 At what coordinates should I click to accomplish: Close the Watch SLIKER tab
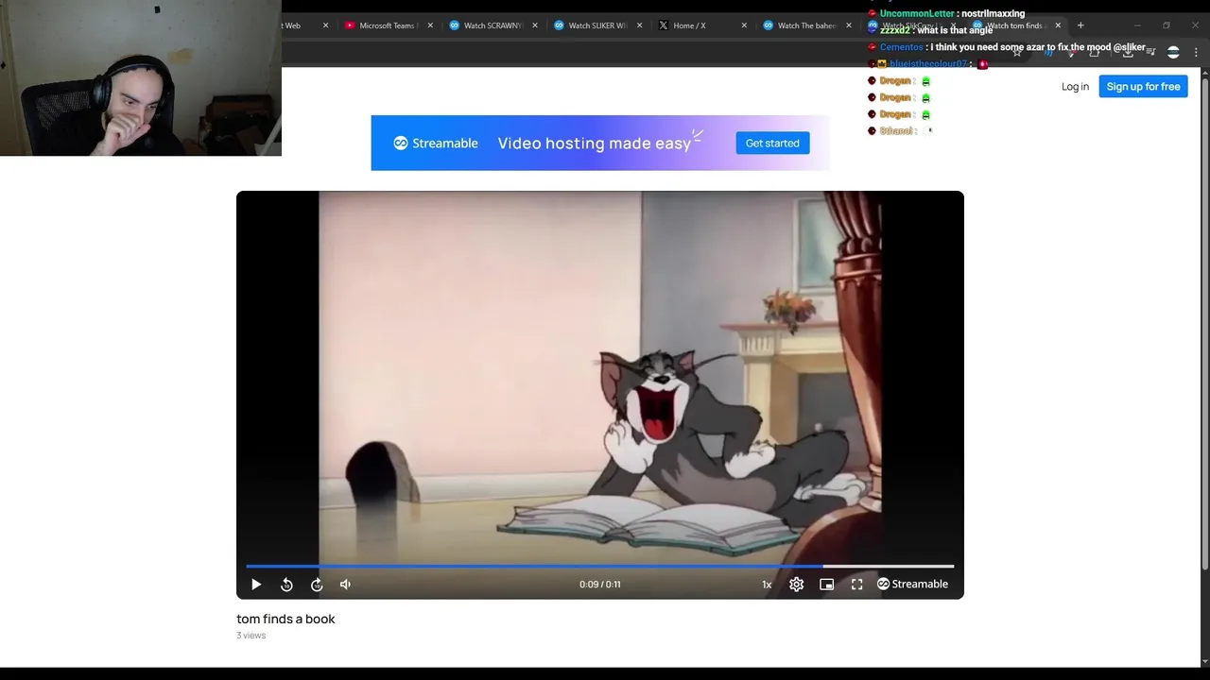click(x=640, y=25)
